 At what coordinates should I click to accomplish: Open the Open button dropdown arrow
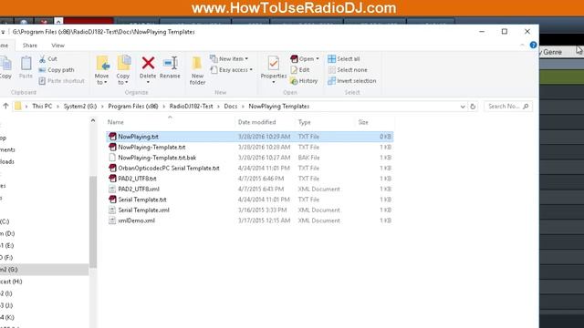click(318, 59)
